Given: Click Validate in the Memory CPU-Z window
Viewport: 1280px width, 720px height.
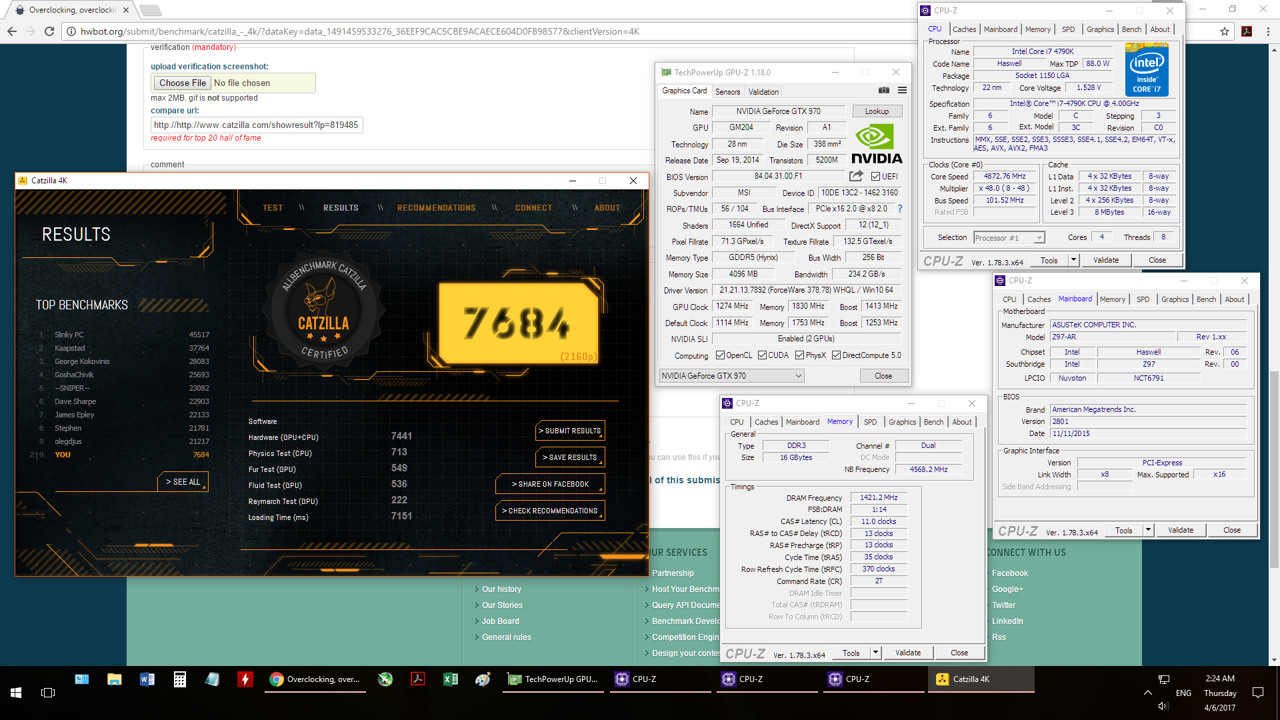Looking at the screenshot, I should point(907,653).
